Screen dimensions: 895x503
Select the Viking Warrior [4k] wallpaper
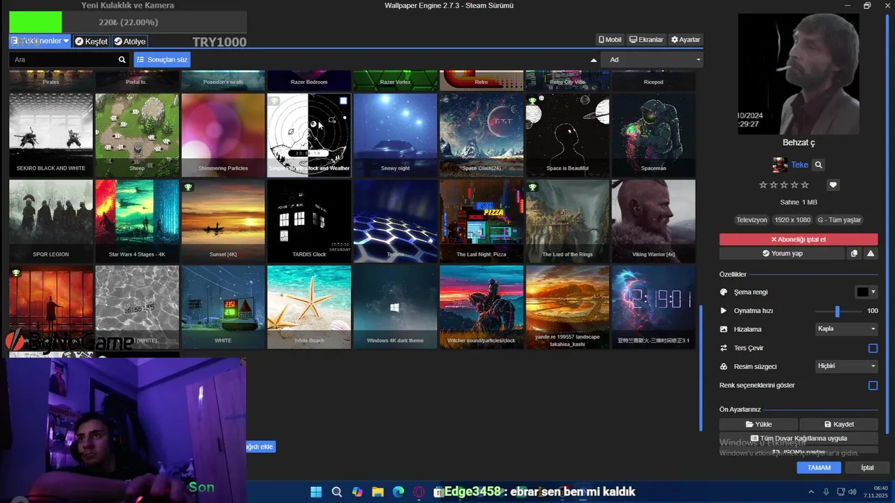pyautogui.click(x=653, y=221)
